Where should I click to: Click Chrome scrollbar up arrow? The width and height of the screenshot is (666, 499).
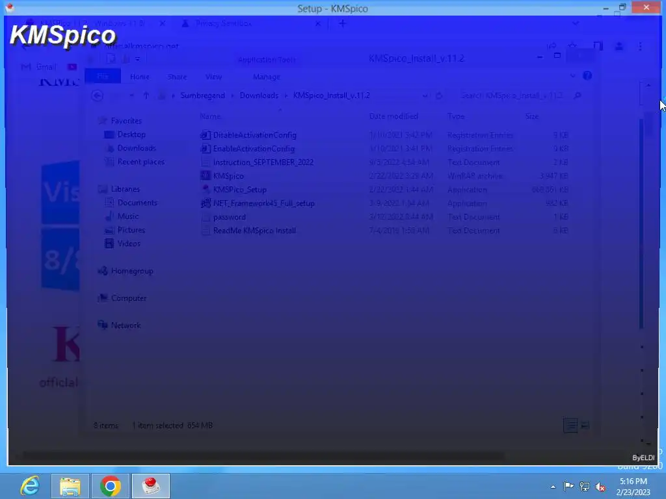[x=648, y=85]
